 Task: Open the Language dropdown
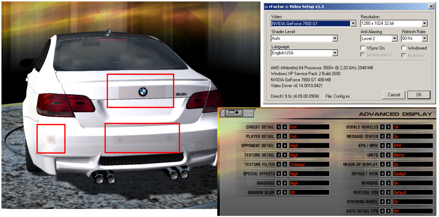[x=335, y=53]
